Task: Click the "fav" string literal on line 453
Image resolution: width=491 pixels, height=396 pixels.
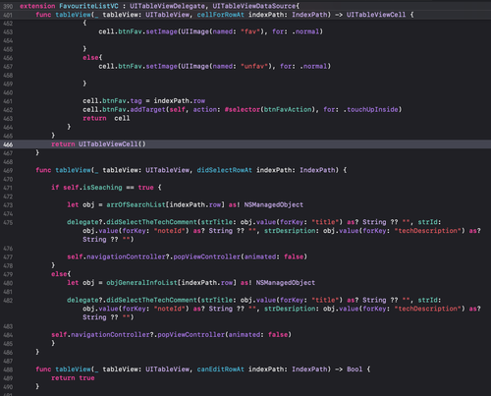Action: [250, 31]
